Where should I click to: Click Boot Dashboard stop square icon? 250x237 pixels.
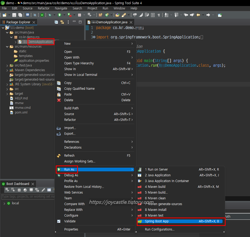pos(19,190)
